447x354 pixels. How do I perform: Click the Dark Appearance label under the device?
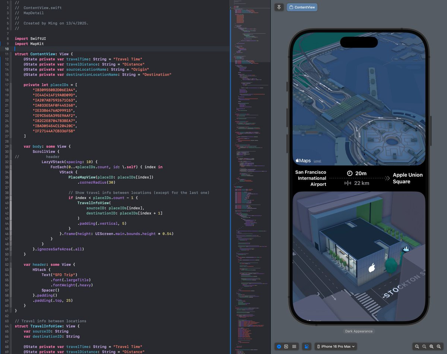coord(359,331)
